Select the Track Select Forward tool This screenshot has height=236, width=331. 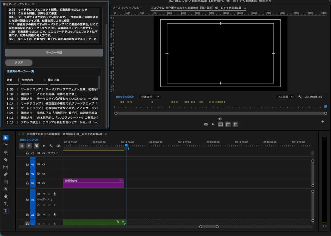6,145
